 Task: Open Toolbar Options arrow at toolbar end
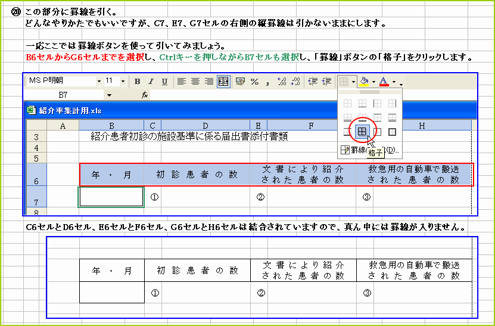tap(401, 83)
